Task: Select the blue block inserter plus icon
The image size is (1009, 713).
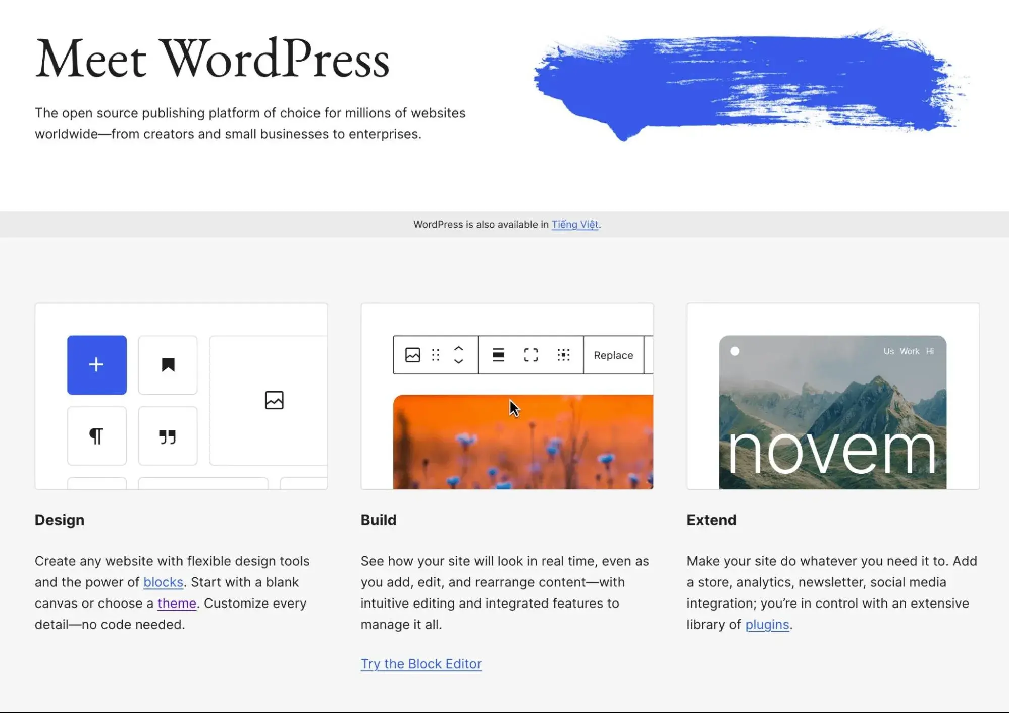Action: (x=96, y=364)
